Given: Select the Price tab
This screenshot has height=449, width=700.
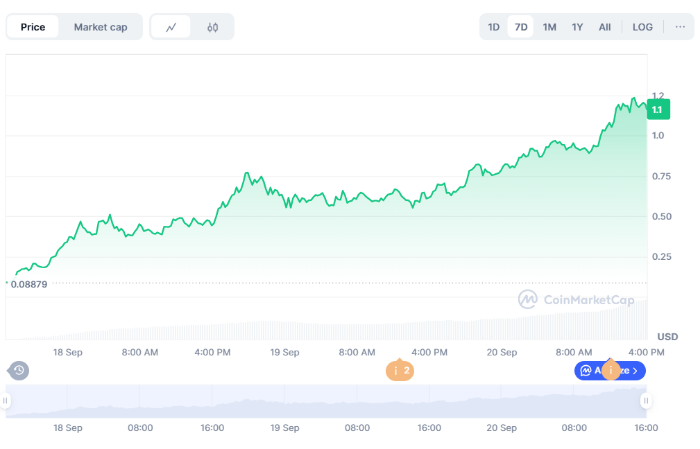Looking at the screenshot, I should point(33,27).
